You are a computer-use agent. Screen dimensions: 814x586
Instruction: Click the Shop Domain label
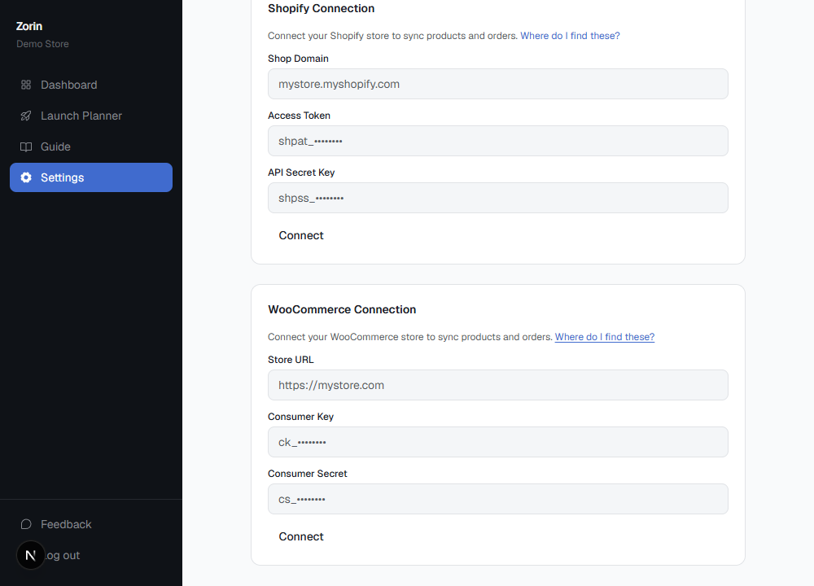[298, 59]
